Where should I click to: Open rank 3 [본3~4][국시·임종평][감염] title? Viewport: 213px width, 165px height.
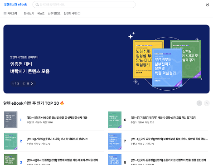pyautogui.click(x=62, y=160)
